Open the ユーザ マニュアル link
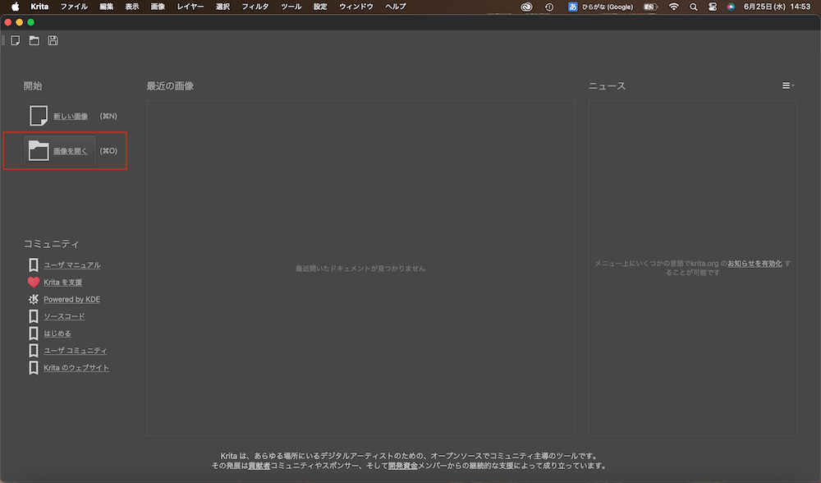Screen dimensions: 821x483 (x=72, y=265)
